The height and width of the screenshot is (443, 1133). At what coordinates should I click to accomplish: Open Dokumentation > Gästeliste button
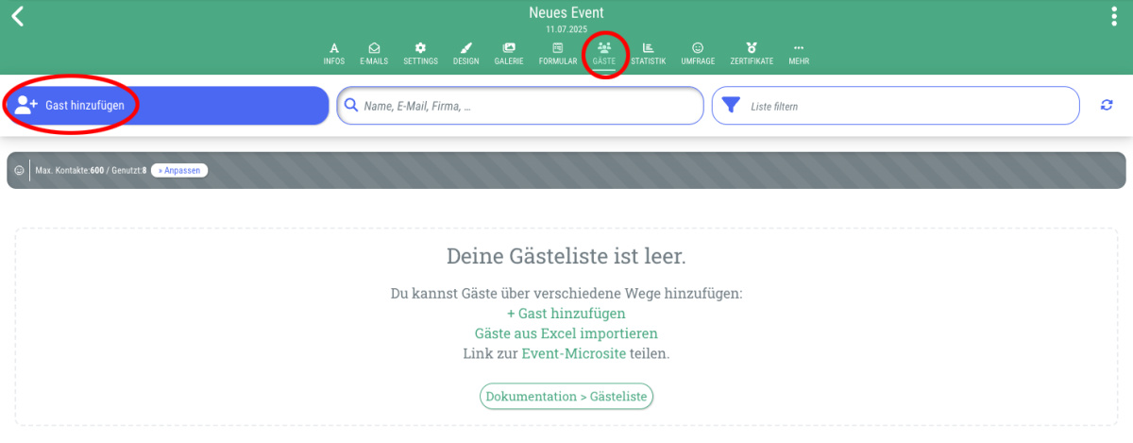(x=566, y=397)
